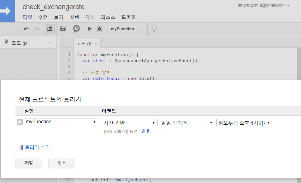301x183 pixels.
Task: Close the 코드.gs editor tab
Action: point(96,44)
